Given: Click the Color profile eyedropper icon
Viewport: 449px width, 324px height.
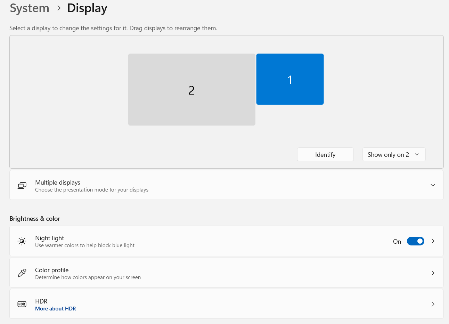Looking at the screenshot, I should (22, 273).
